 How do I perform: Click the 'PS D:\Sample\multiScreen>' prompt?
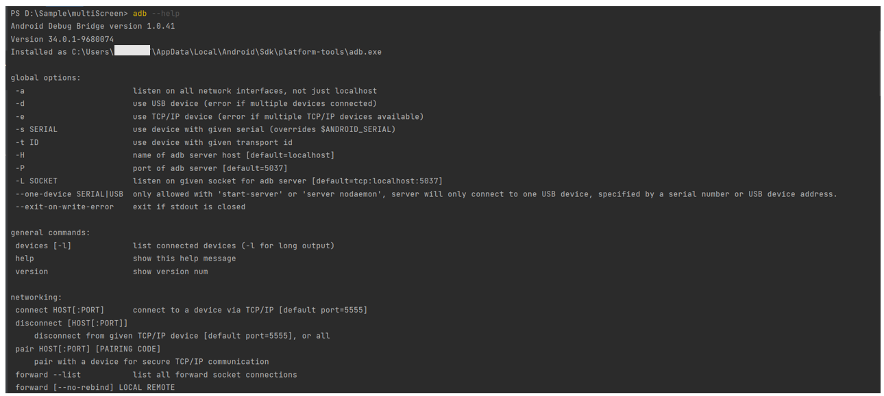pyautogui.click(x=69, y=14)
